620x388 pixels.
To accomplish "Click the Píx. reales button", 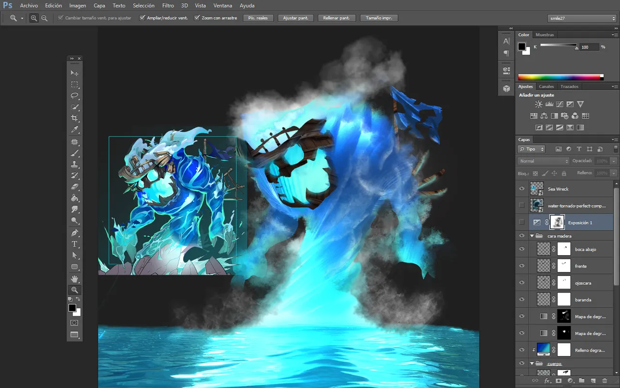I will 258,18.
